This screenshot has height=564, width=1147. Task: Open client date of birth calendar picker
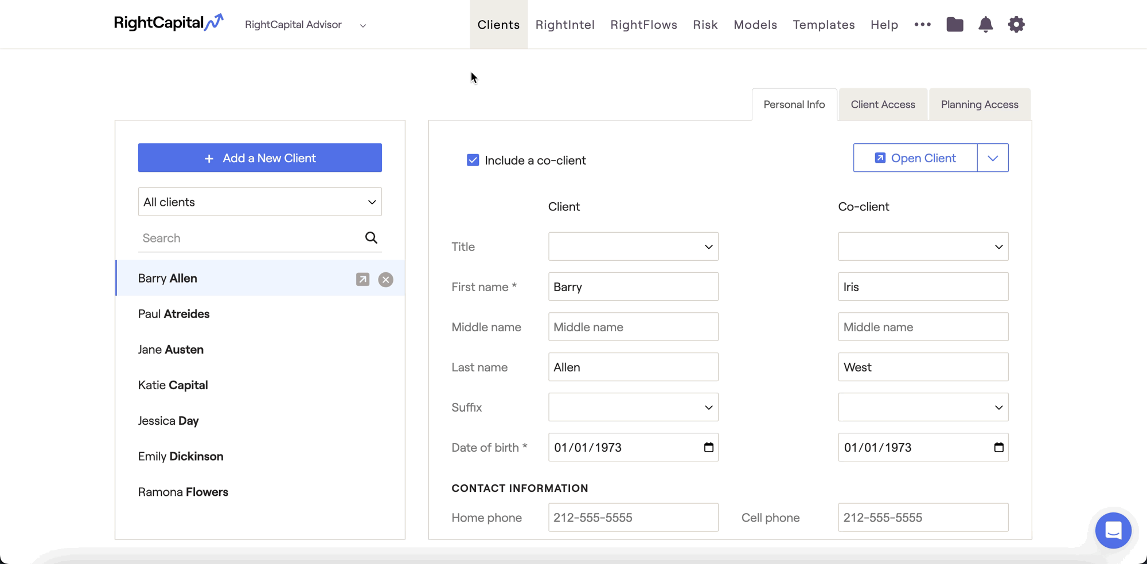(708, 447)
